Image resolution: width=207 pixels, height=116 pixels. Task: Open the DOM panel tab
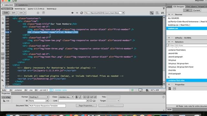[x=169, y=110]
